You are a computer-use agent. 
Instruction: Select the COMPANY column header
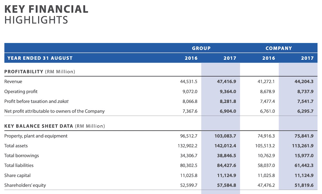click(x=279, y=48)
